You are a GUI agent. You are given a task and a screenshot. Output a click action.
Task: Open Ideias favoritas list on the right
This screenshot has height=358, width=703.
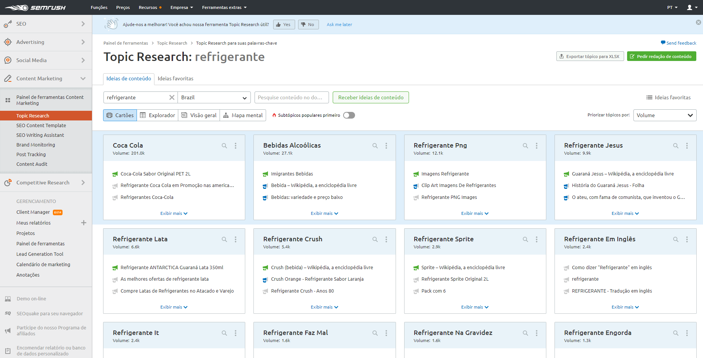pos(668,97)
